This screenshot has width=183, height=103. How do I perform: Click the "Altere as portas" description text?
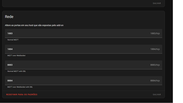click(34, 25)
